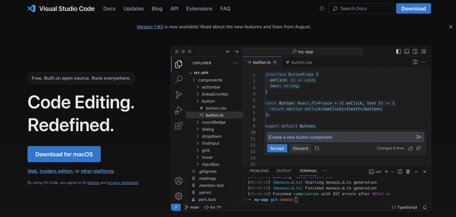The height and width of the screenshot is (217, 456).
Task: Toggle the bottom panel layout icon
Action: pos(407,52)
